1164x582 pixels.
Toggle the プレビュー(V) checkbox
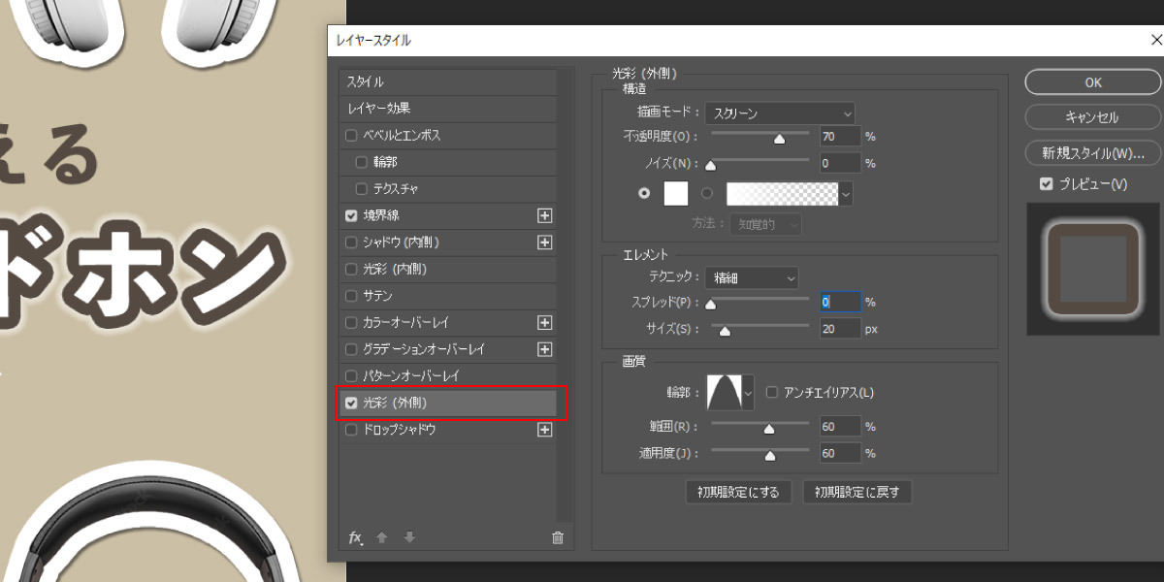coord(1046,183)
